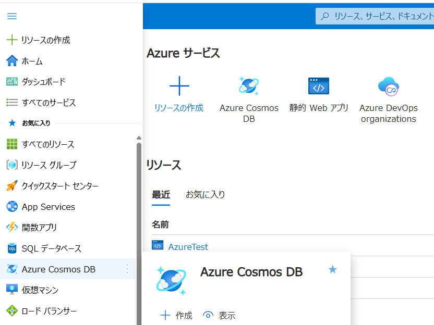The image size is (434, 325).
Task: Select ホーム in the sidebar menu
Action: [32, 61]
